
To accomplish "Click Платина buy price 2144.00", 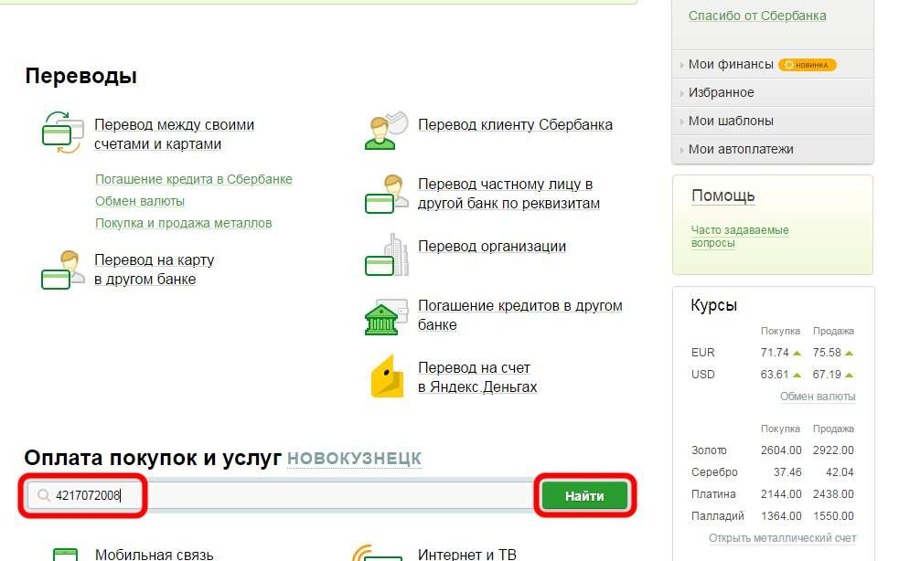I will [x=781, y=494].
